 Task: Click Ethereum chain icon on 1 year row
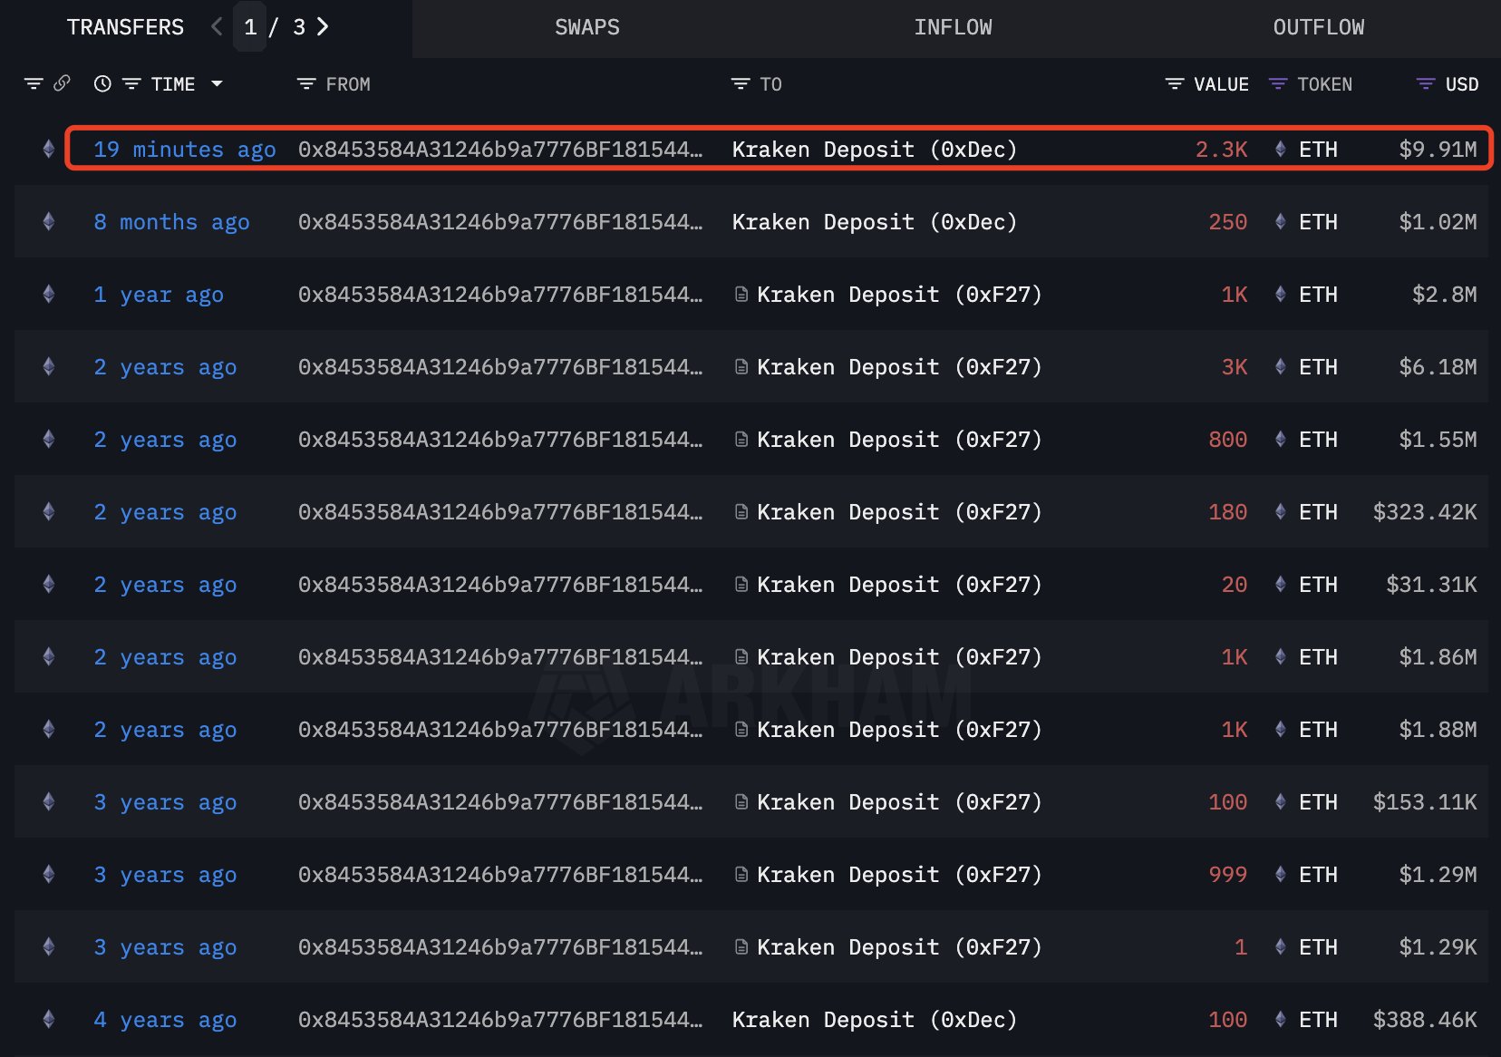[x=49, y=295]
